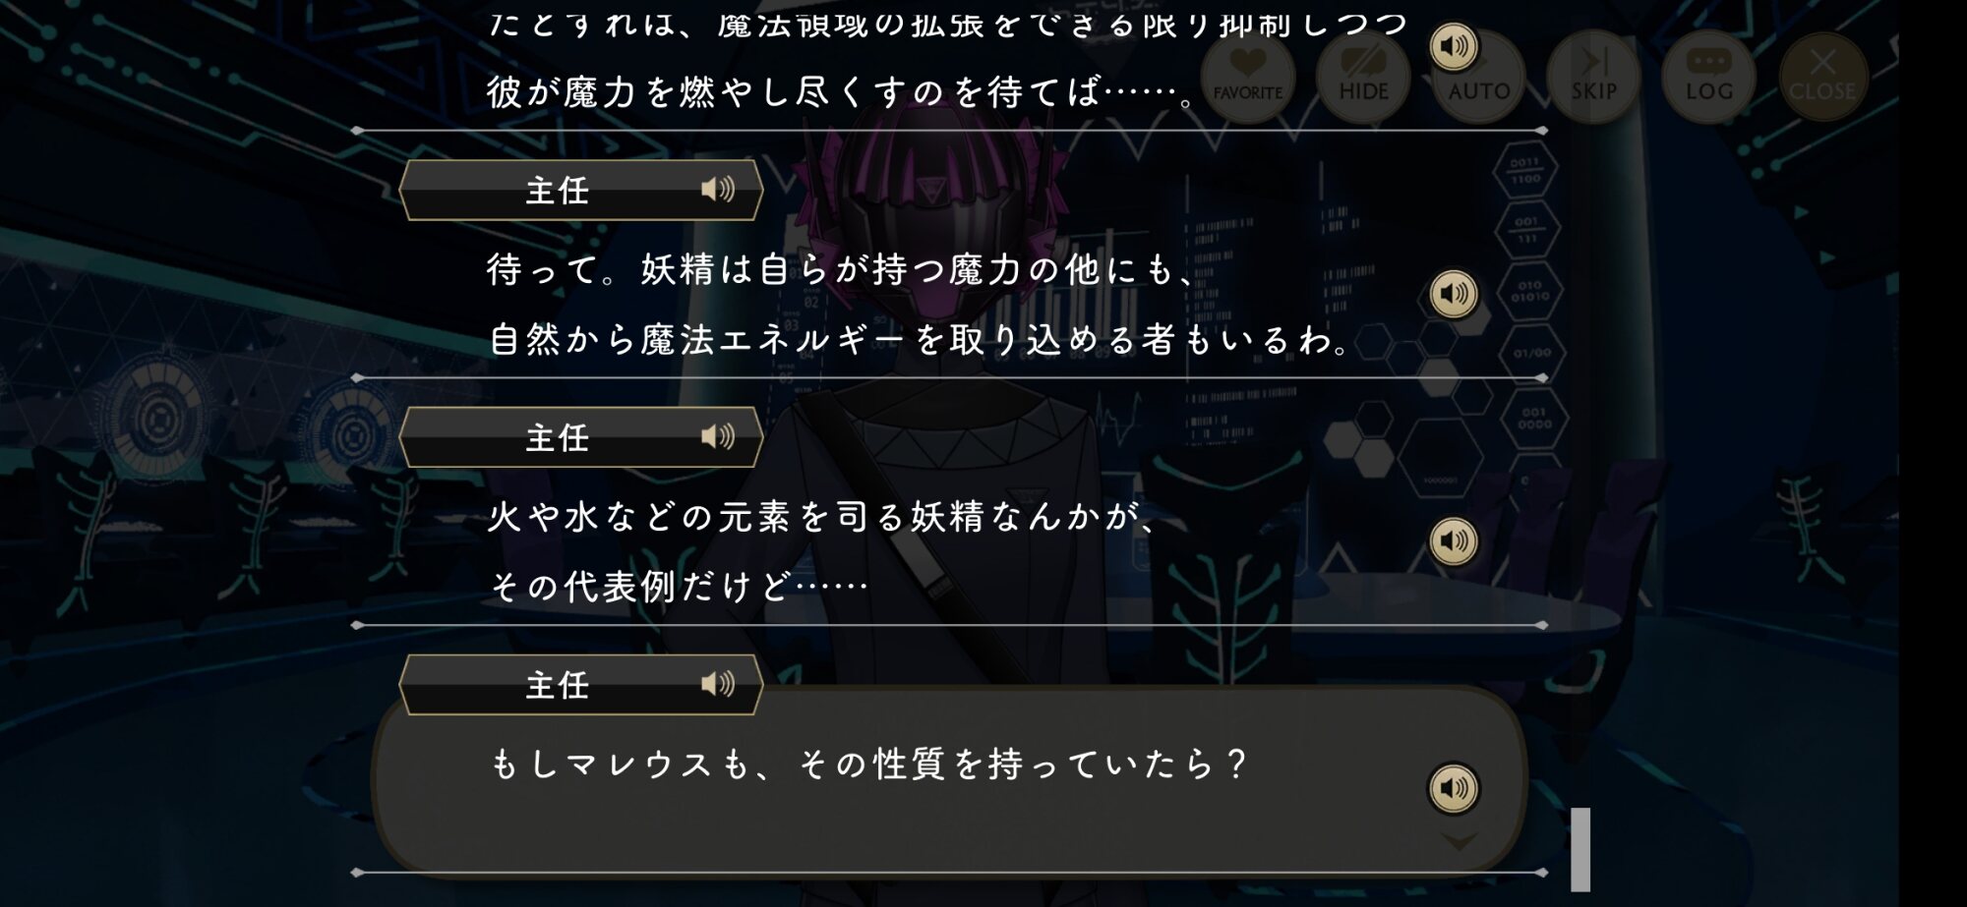This screenshot has width=1967, height=907.
Task: Tap speaker icon in second 主任 name tag
Action: (x=718, y=436)
